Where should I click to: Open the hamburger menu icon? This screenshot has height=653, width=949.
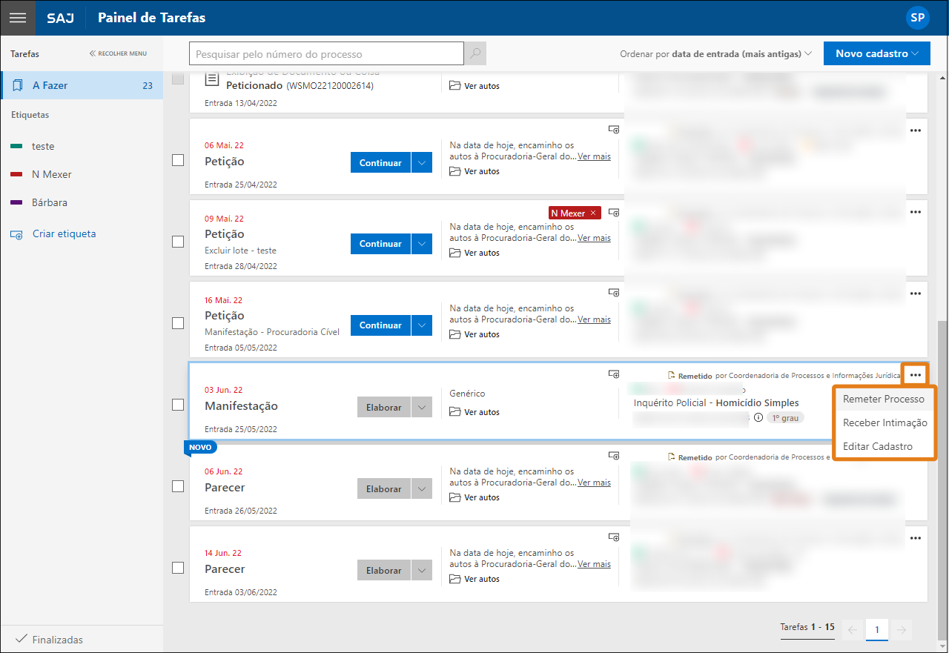click(x=18, y=18)
